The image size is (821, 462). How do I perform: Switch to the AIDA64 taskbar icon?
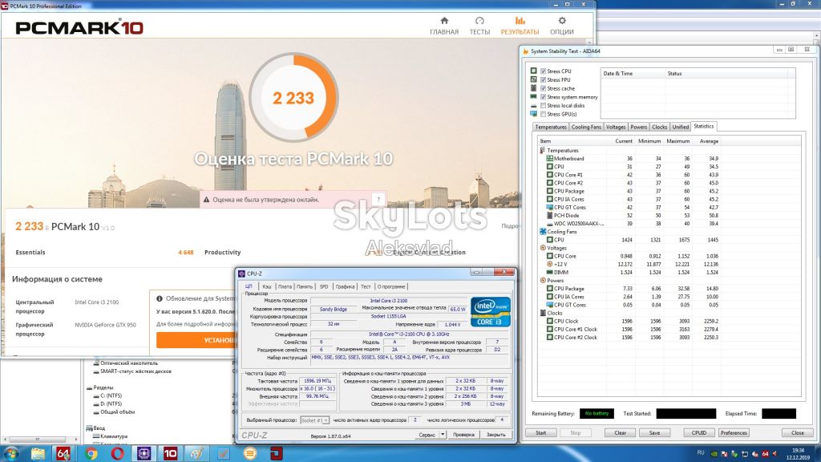coord(63,454)
